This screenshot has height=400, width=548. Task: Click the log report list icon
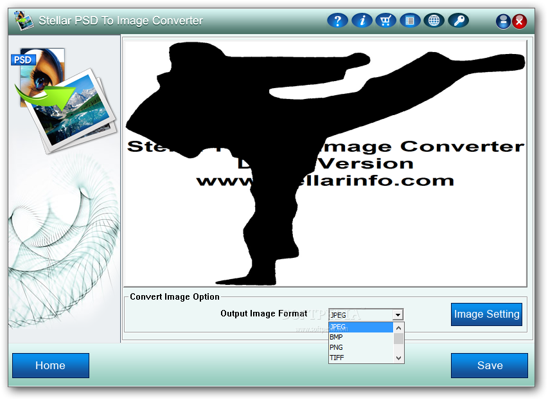(410, 21)
